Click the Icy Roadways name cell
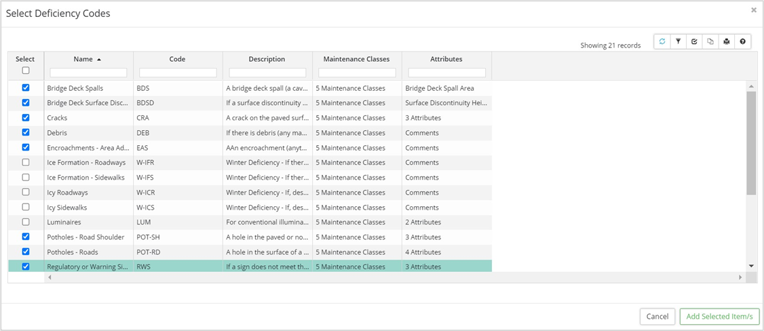The image size is (764, 331). [89, 192]
